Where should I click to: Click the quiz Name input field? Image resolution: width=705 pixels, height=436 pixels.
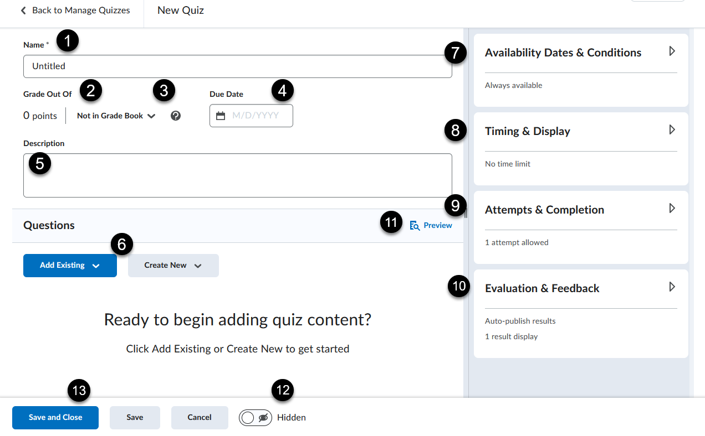pos(237,66)
